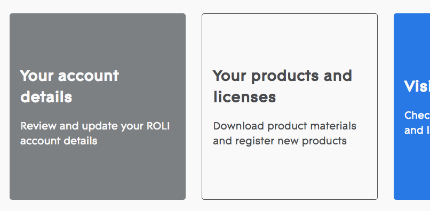Screen dimensions: 430x211
Task: Click the 'and l' text on the blue card
Action: 417,130
